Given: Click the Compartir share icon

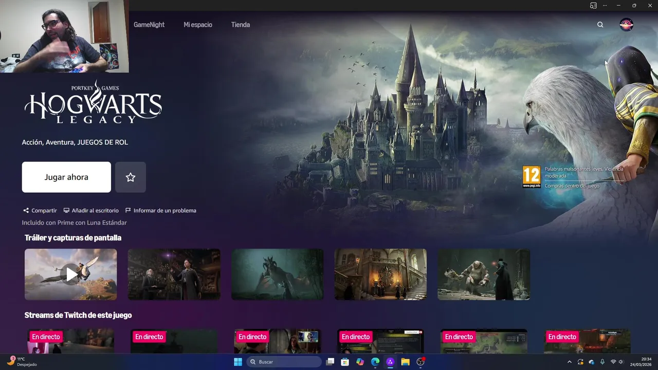Looking at the screenshot, I should click(x=26, y=211).
